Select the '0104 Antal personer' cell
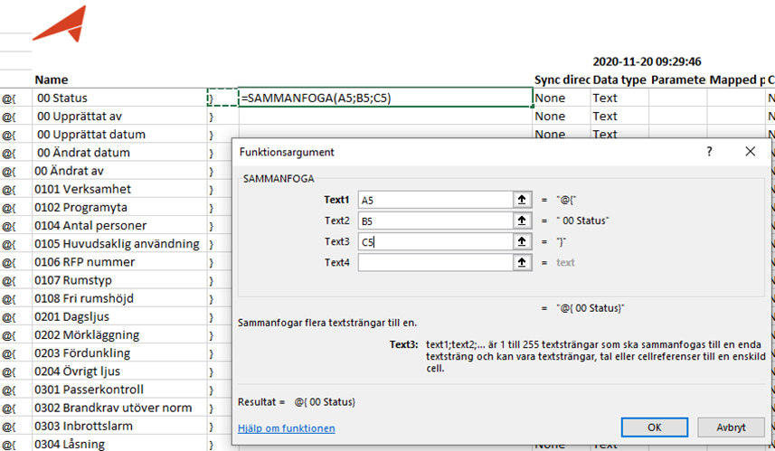775x451 pixels. pyautogui.click(x=119, y=226)
